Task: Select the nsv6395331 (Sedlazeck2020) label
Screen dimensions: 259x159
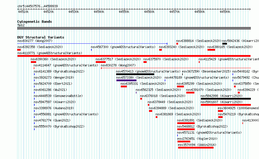Action: (x=143, y=84)
